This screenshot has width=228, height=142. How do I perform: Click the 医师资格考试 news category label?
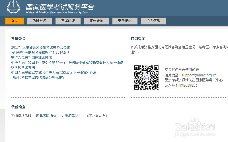click(x=21, y=116)
